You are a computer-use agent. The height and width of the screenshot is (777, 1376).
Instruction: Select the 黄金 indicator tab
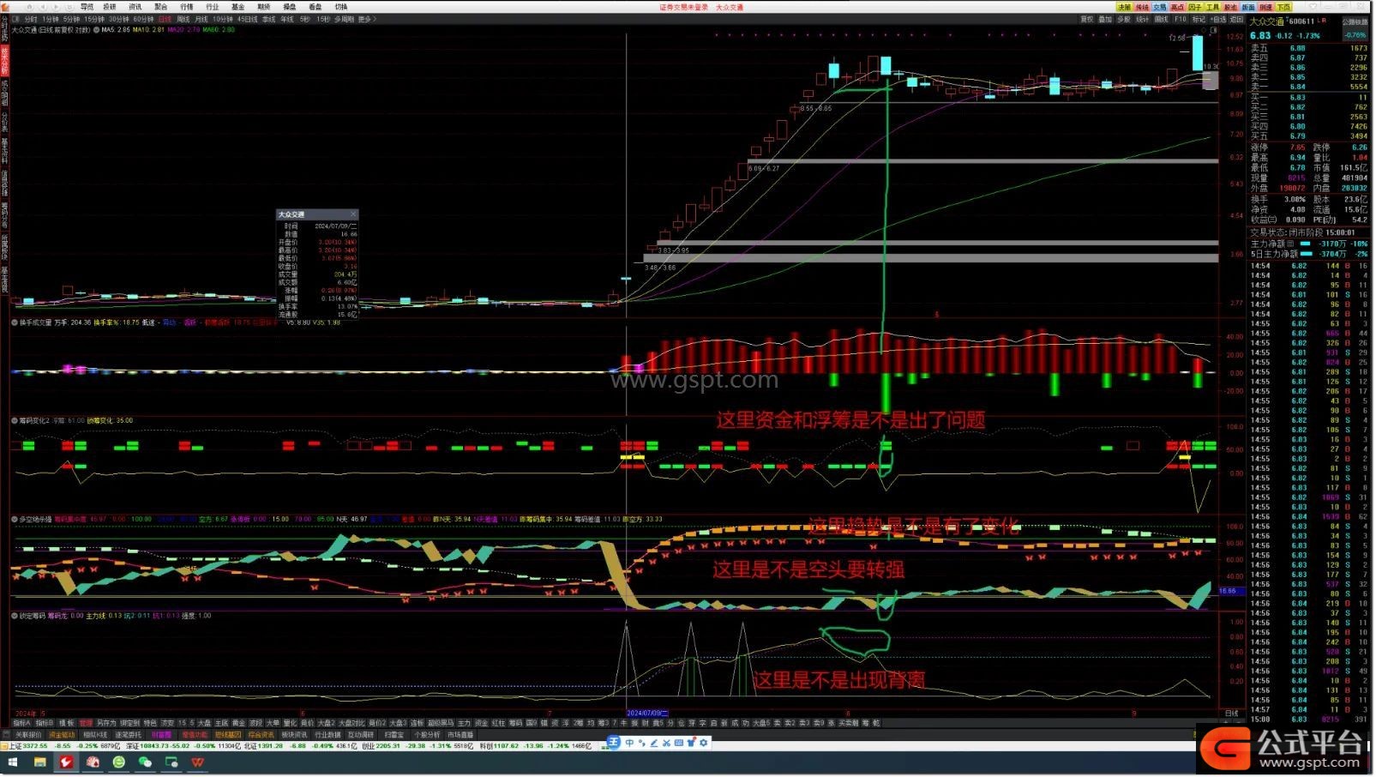238,723
